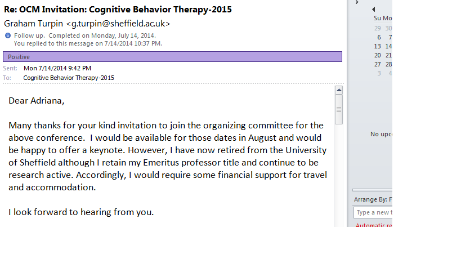Select date 13 in the calendar
This screenshot has width=461, height=259.
pyautogui.click(x=378, y=46)
